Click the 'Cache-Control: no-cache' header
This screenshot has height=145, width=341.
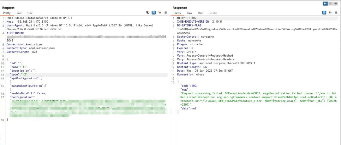click(x=195, y=36)
